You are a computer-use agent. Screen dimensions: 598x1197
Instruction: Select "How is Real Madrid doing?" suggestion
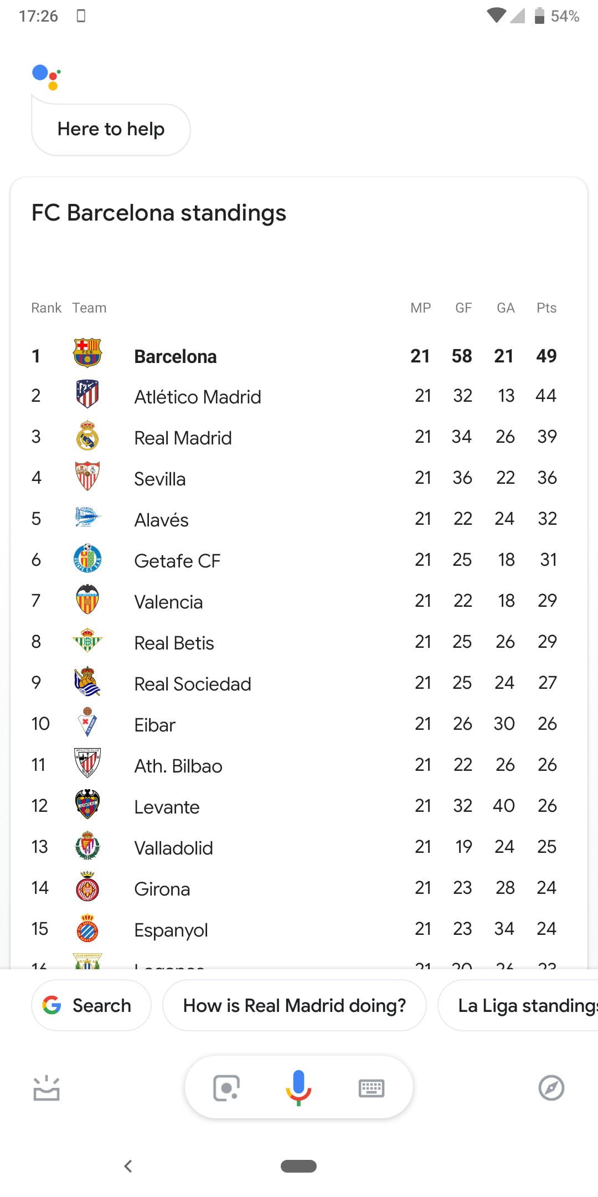pyautogui.click(x=294, y=1005)
